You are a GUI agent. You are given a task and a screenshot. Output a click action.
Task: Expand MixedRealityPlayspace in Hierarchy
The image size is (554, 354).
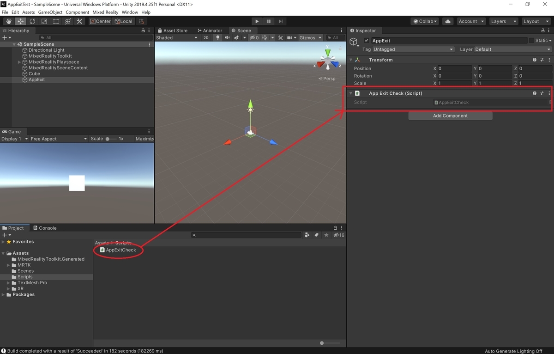19,62
